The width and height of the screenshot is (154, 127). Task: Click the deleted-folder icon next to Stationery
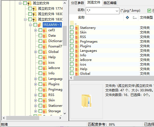[77, 28]
